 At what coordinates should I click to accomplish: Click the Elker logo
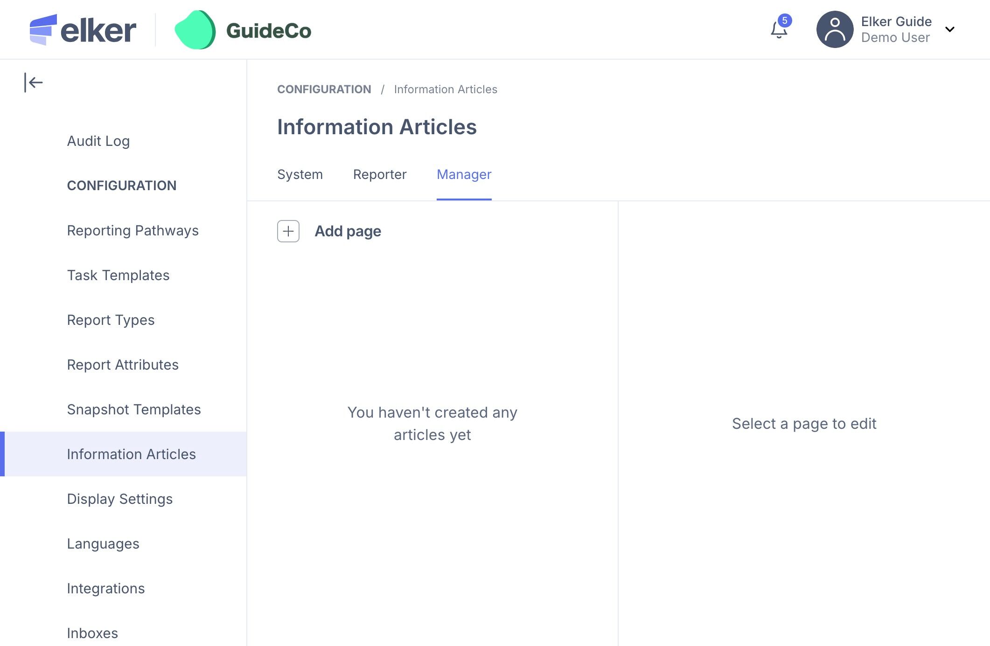(x=83, y=30)
